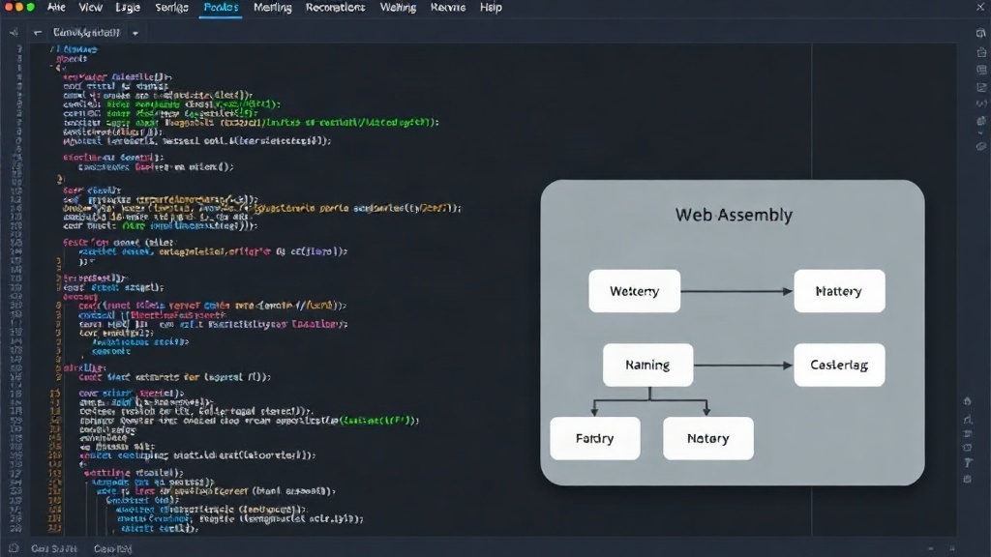Select the Mattery box in the diagram
991x557 pixels.
coord(839,291)
